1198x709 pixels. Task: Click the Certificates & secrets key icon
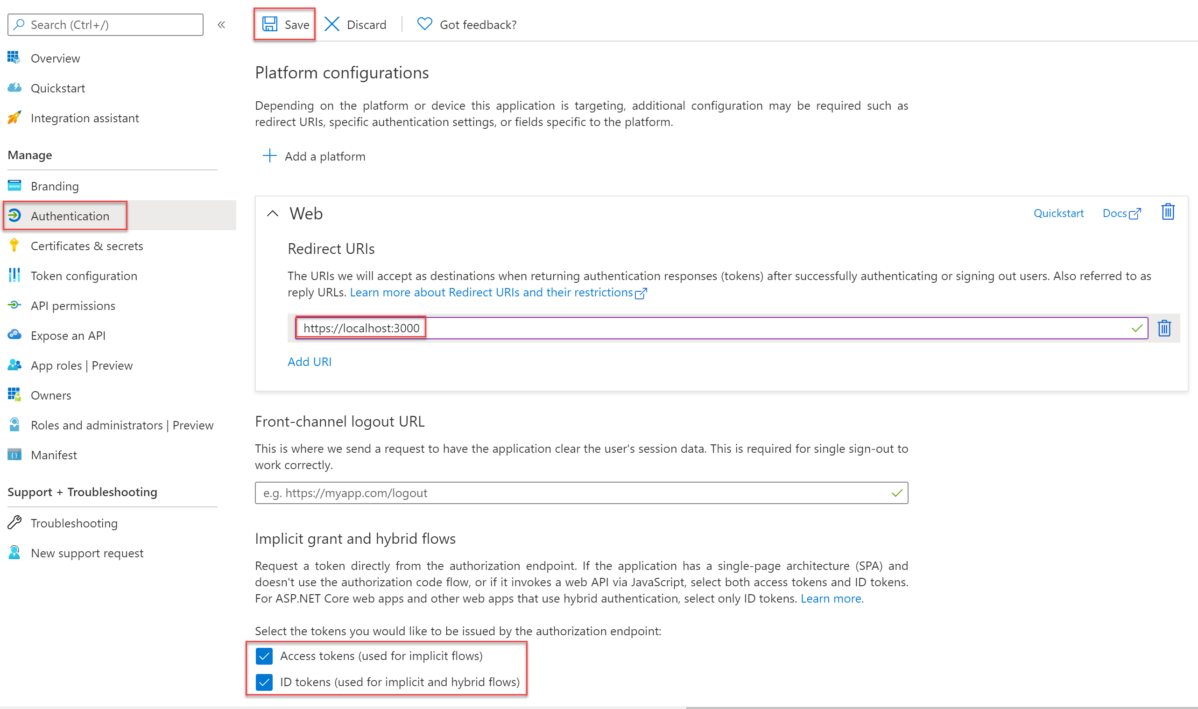point(14,246)
